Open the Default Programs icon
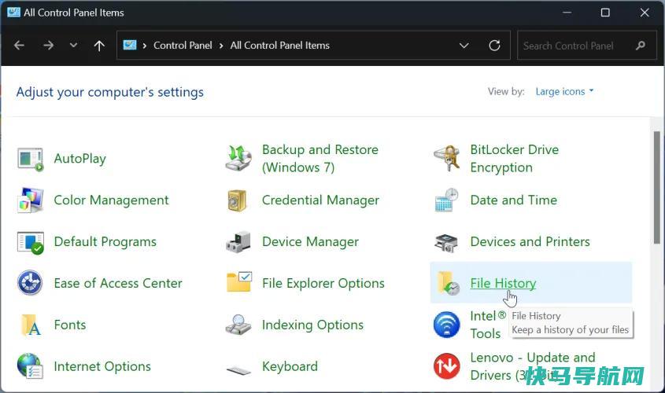The image size is (665, 393). point(31,242)
